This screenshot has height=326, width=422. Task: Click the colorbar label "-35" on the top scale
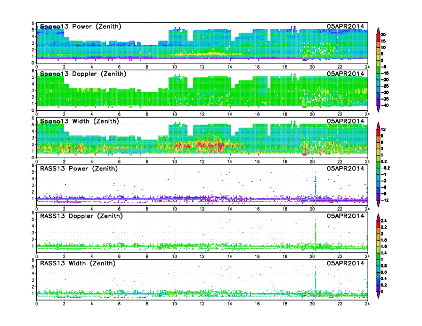(385, 99)
